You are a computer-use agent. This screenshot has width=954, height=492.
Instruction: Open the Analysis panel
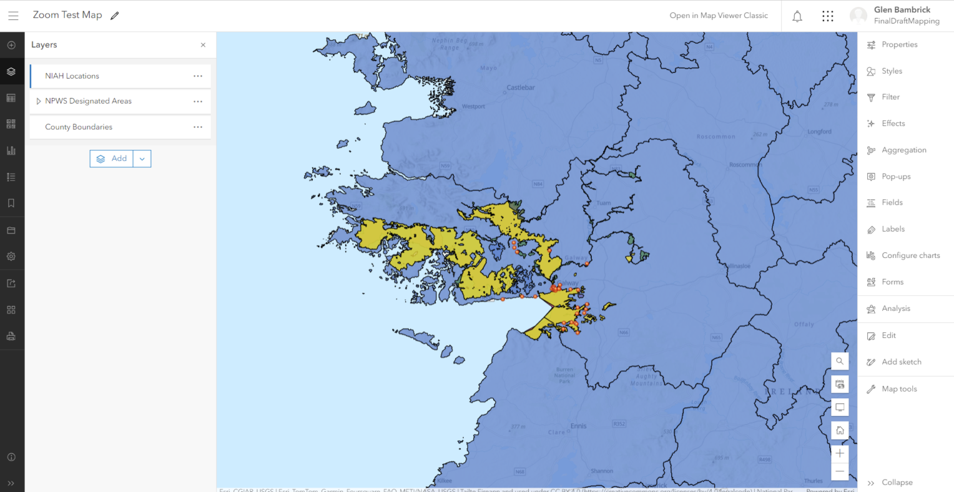(x=895, y=308)
